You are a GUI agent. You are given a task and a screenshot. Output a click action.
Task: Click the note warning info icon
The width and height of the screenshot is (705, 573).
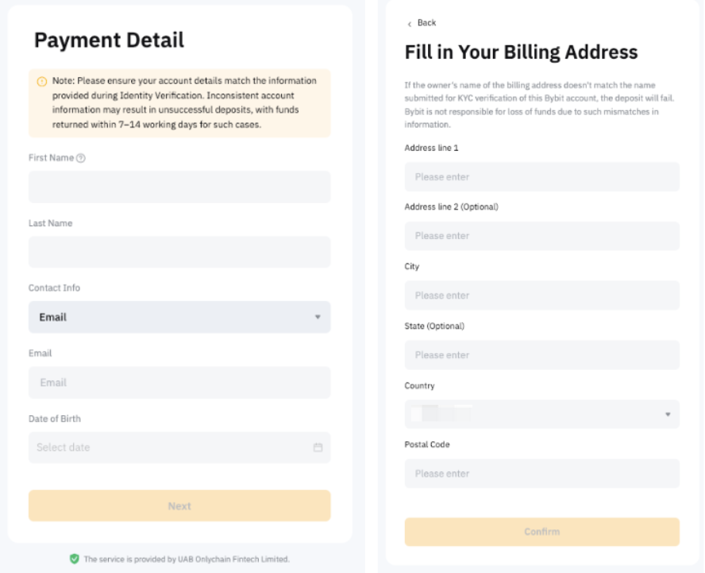(42, 82)
